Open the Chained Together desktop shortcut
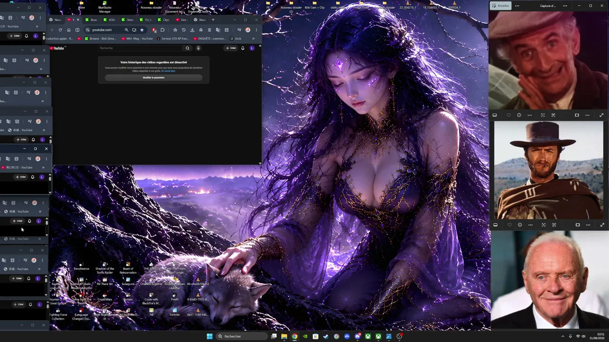609x342 pixels. 151,281
